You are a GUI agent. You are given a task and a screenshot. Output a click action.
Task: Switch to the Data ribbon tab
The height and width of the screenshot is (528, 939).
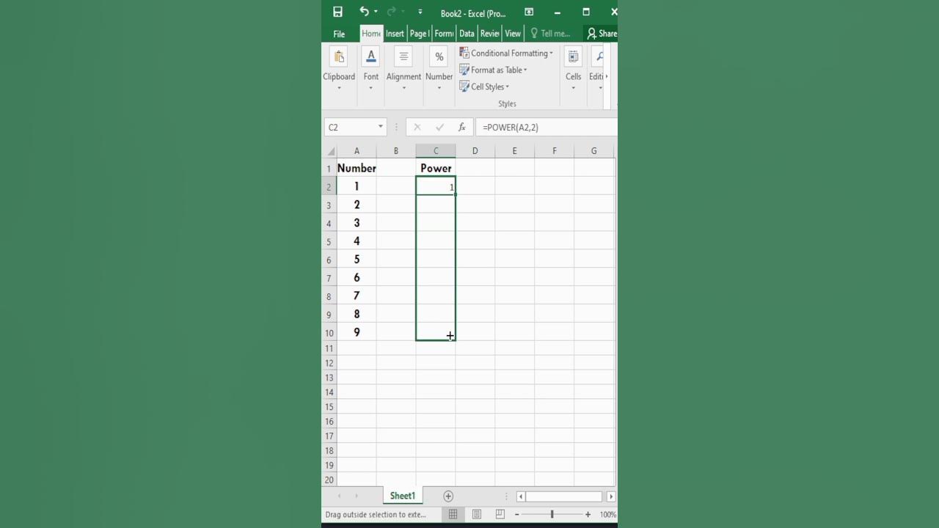pos(467,34)
